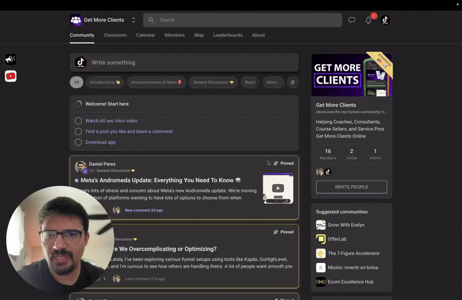The width and height of the screenshot is (462, 300).
Task: Click the search magnifier icon
Action: pyautogui.click(x=151, y=20)
